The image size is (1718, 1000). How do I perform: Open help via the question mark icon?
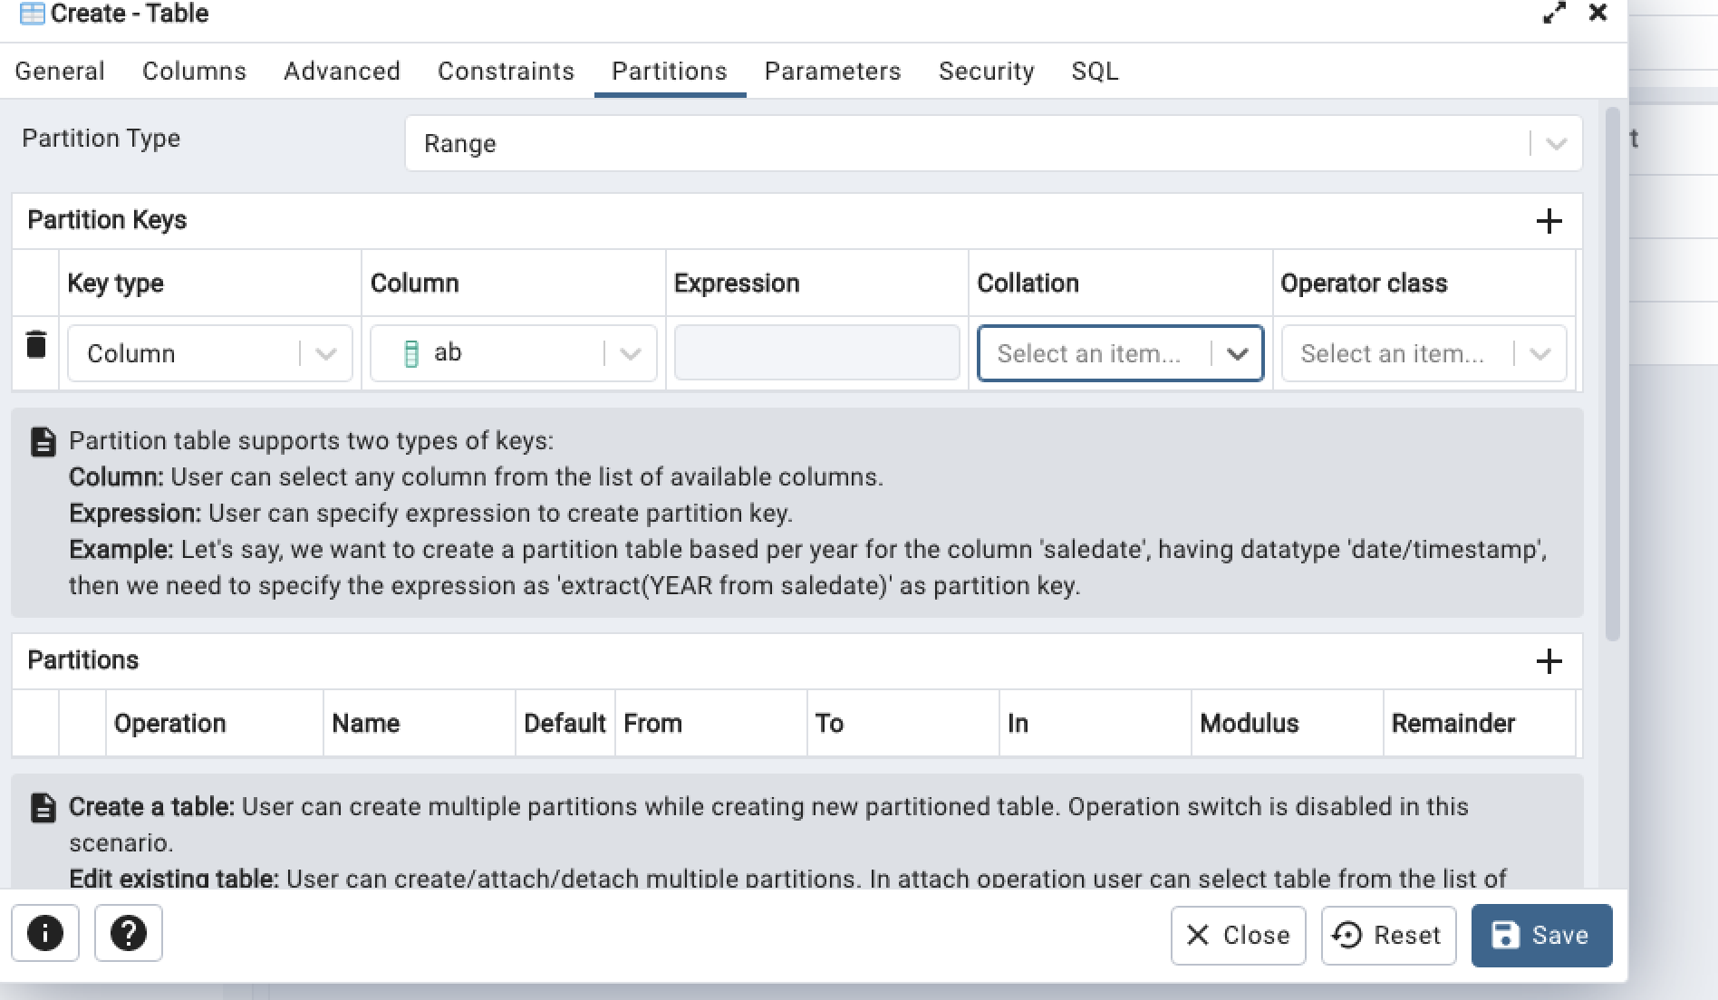pyautogui.click(x=128, y=934)
